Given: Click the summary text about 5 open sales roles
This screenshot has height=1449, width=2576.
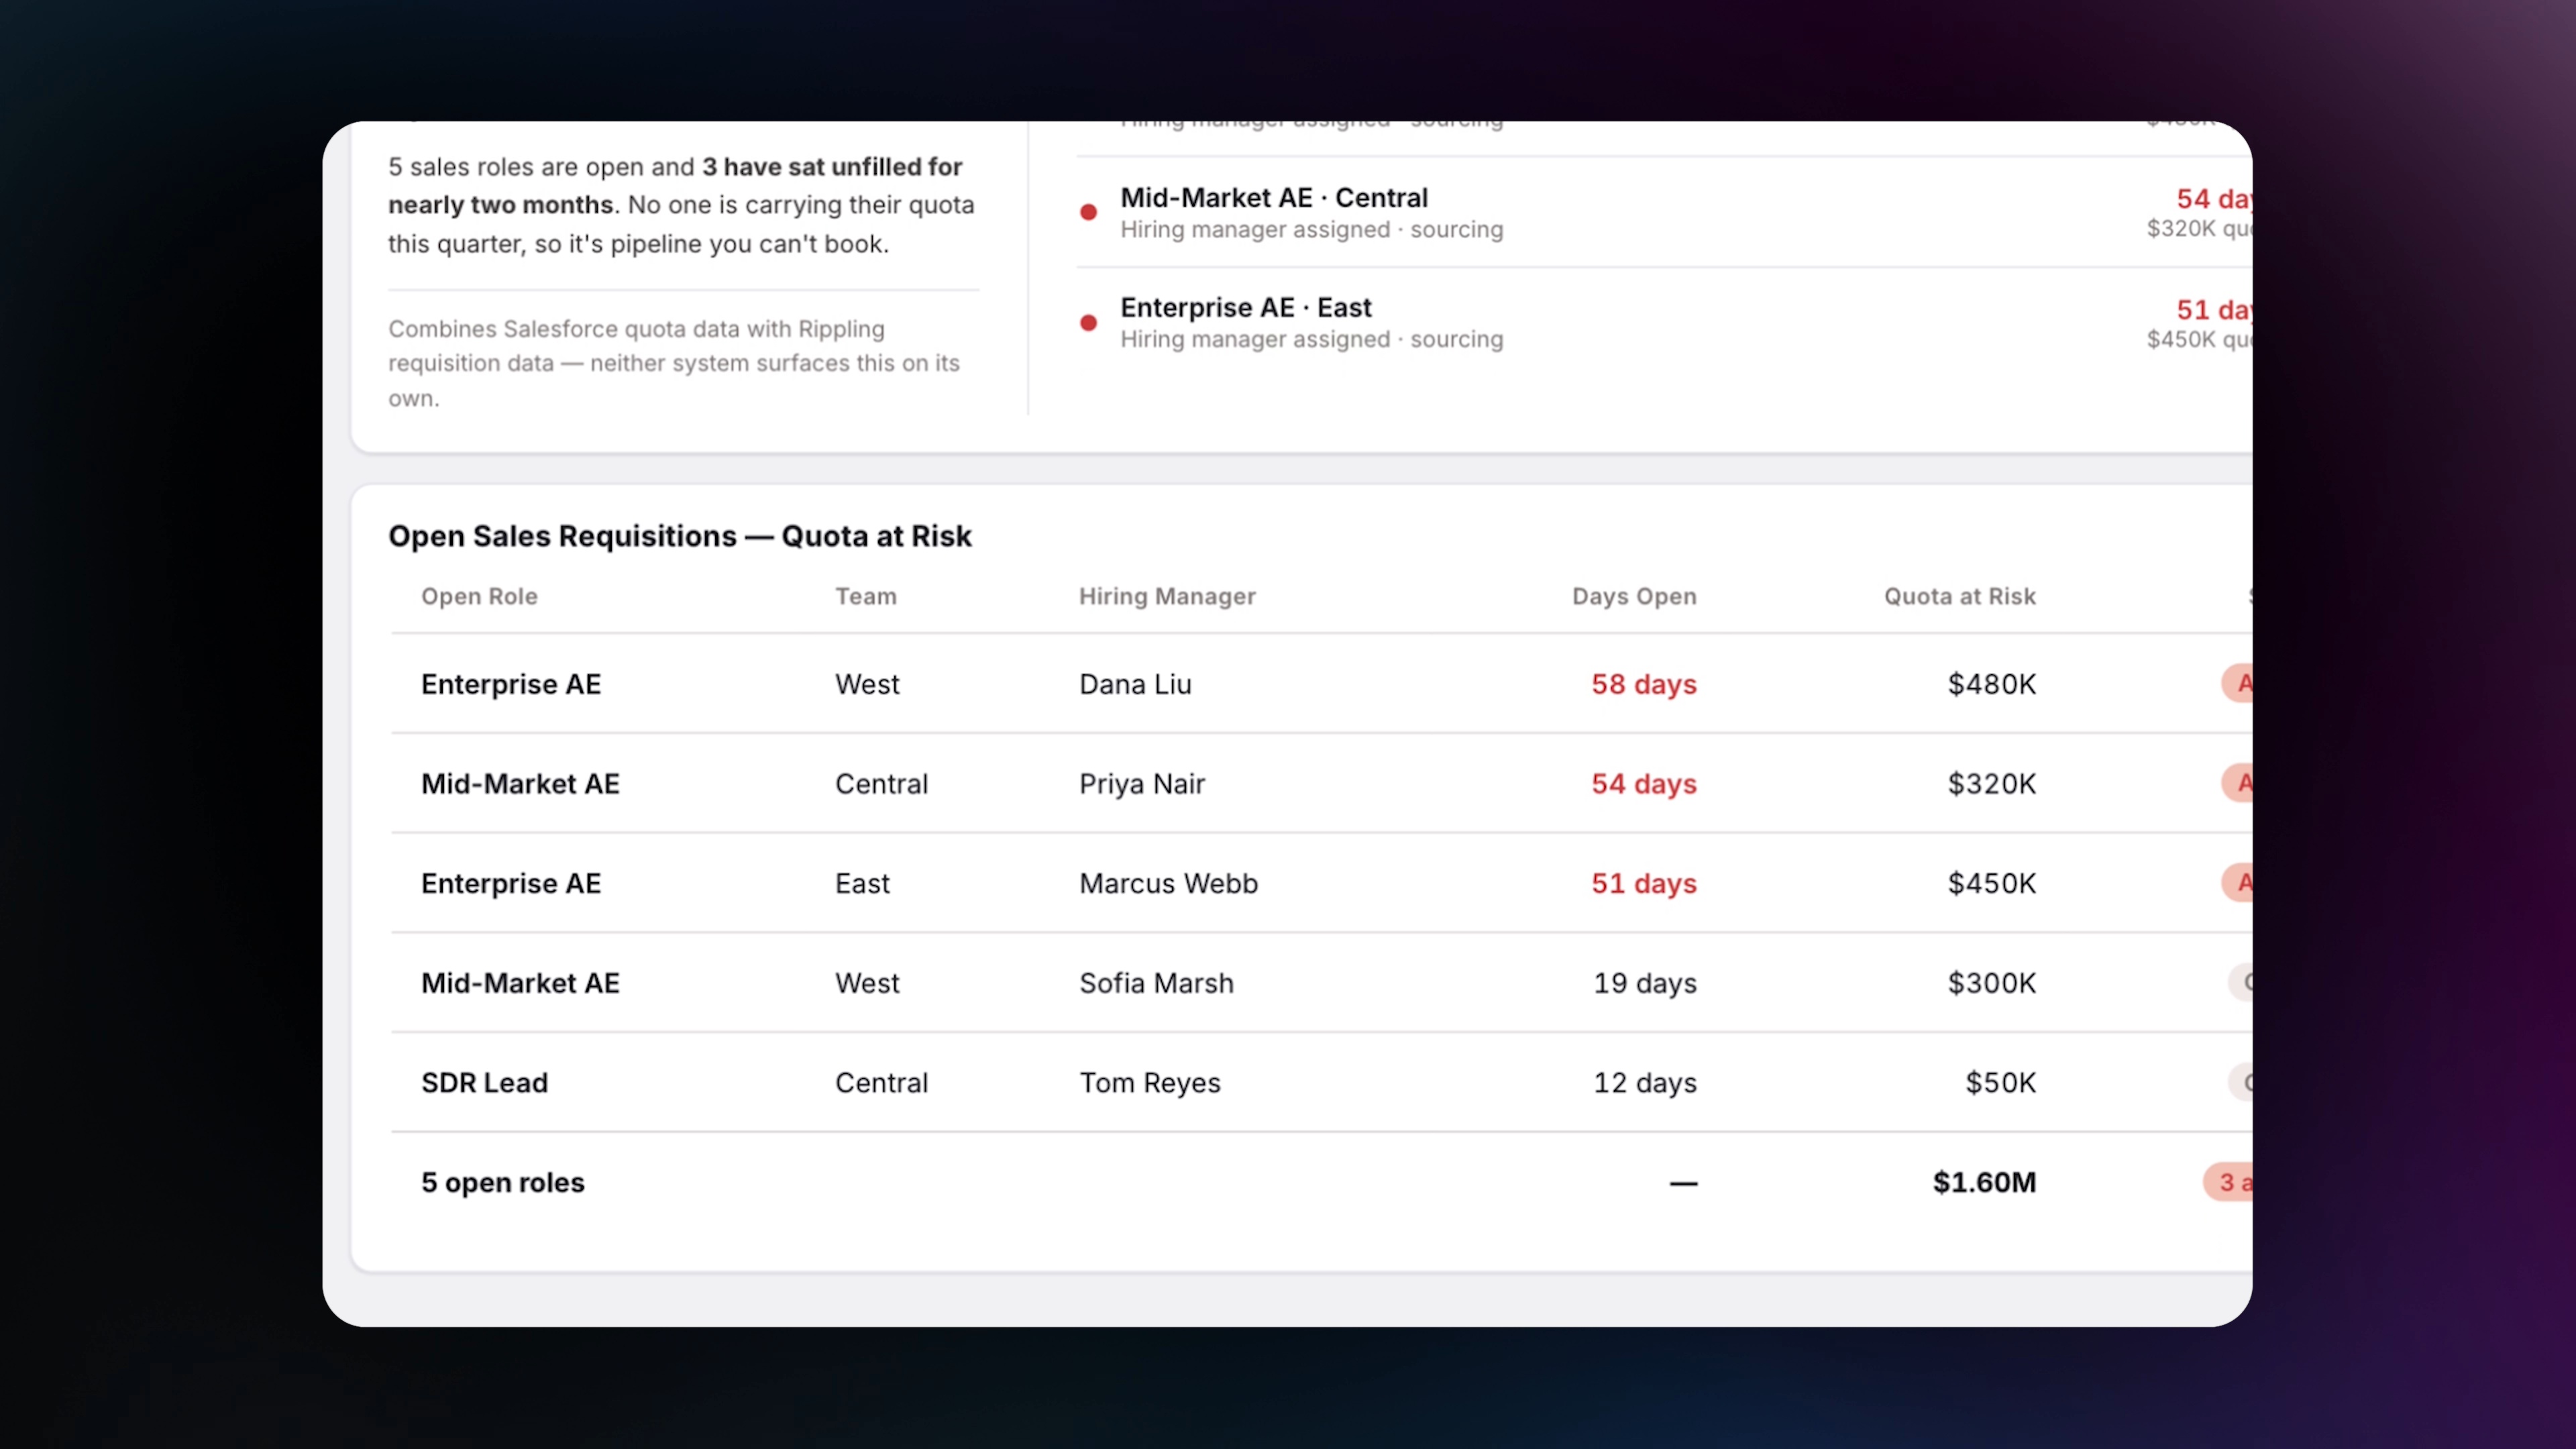Looking at the screenshot, I should pyautogui.click(x=681, y=205).
